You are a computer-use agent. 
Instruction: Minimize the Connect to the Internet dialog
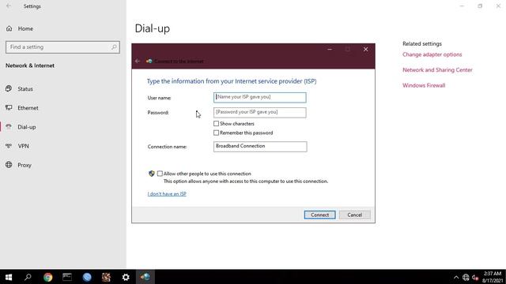330,49
